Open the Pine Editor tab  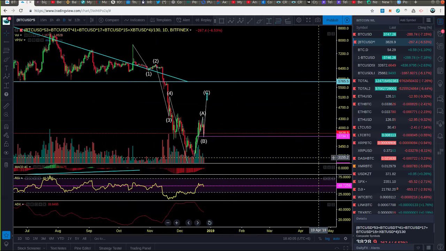click(x=83, y=248)
